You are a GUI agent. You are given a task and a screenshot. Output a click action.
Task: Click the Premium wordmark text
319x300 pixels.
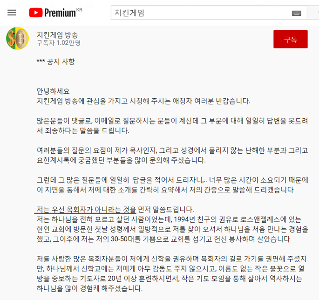[x=60, y=13]
